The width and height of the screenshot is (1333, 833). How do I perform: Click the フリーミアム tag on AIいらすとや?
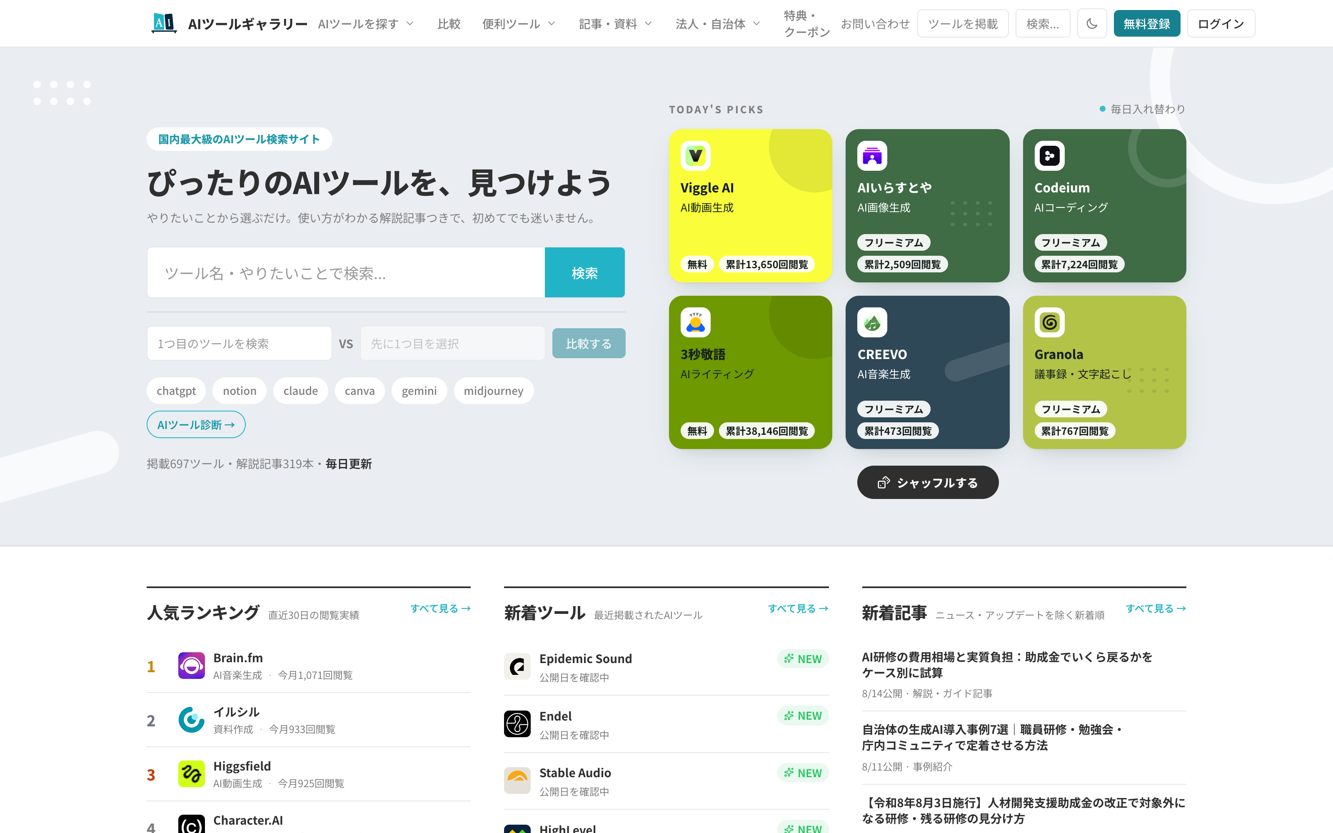pyautogui.click(x=894, y=242)
